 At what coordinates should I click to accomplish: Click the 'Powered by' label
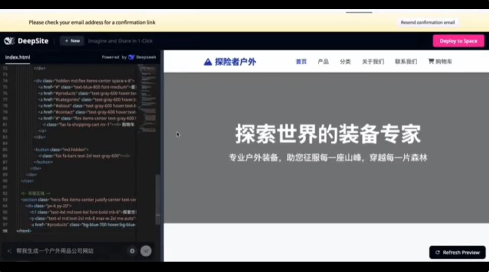114,57
